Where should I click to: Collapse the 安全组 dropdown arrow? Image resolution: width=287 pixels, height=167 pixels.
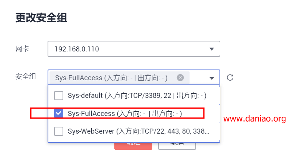212,78
